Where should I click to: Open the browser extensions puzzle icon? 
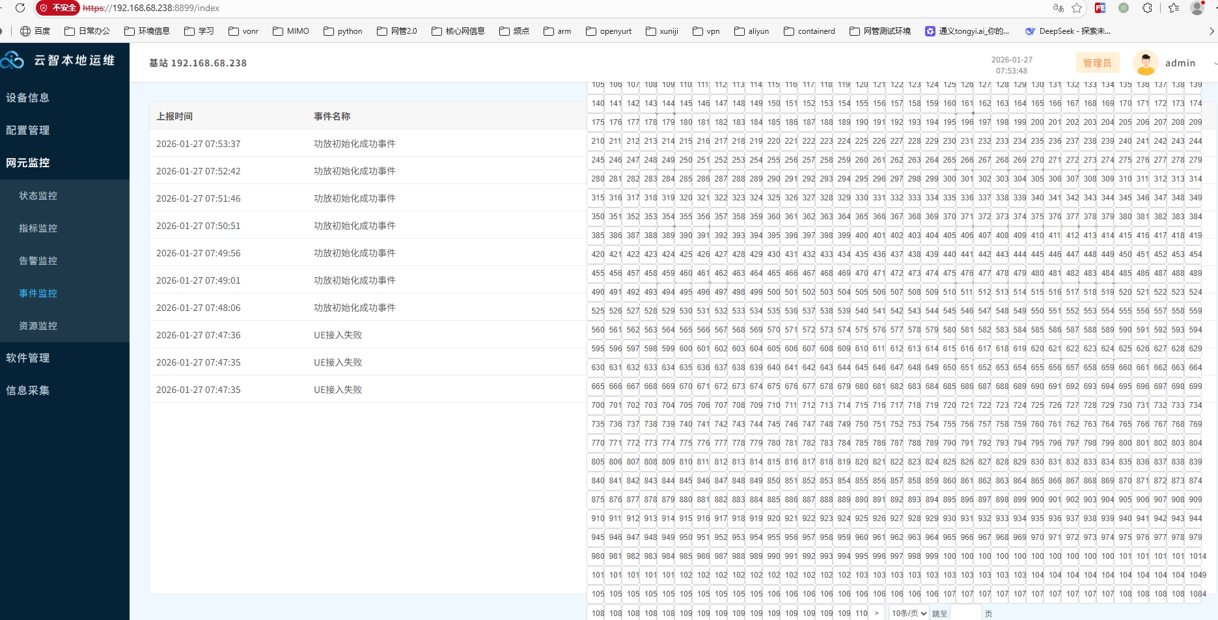(1147, 8)
